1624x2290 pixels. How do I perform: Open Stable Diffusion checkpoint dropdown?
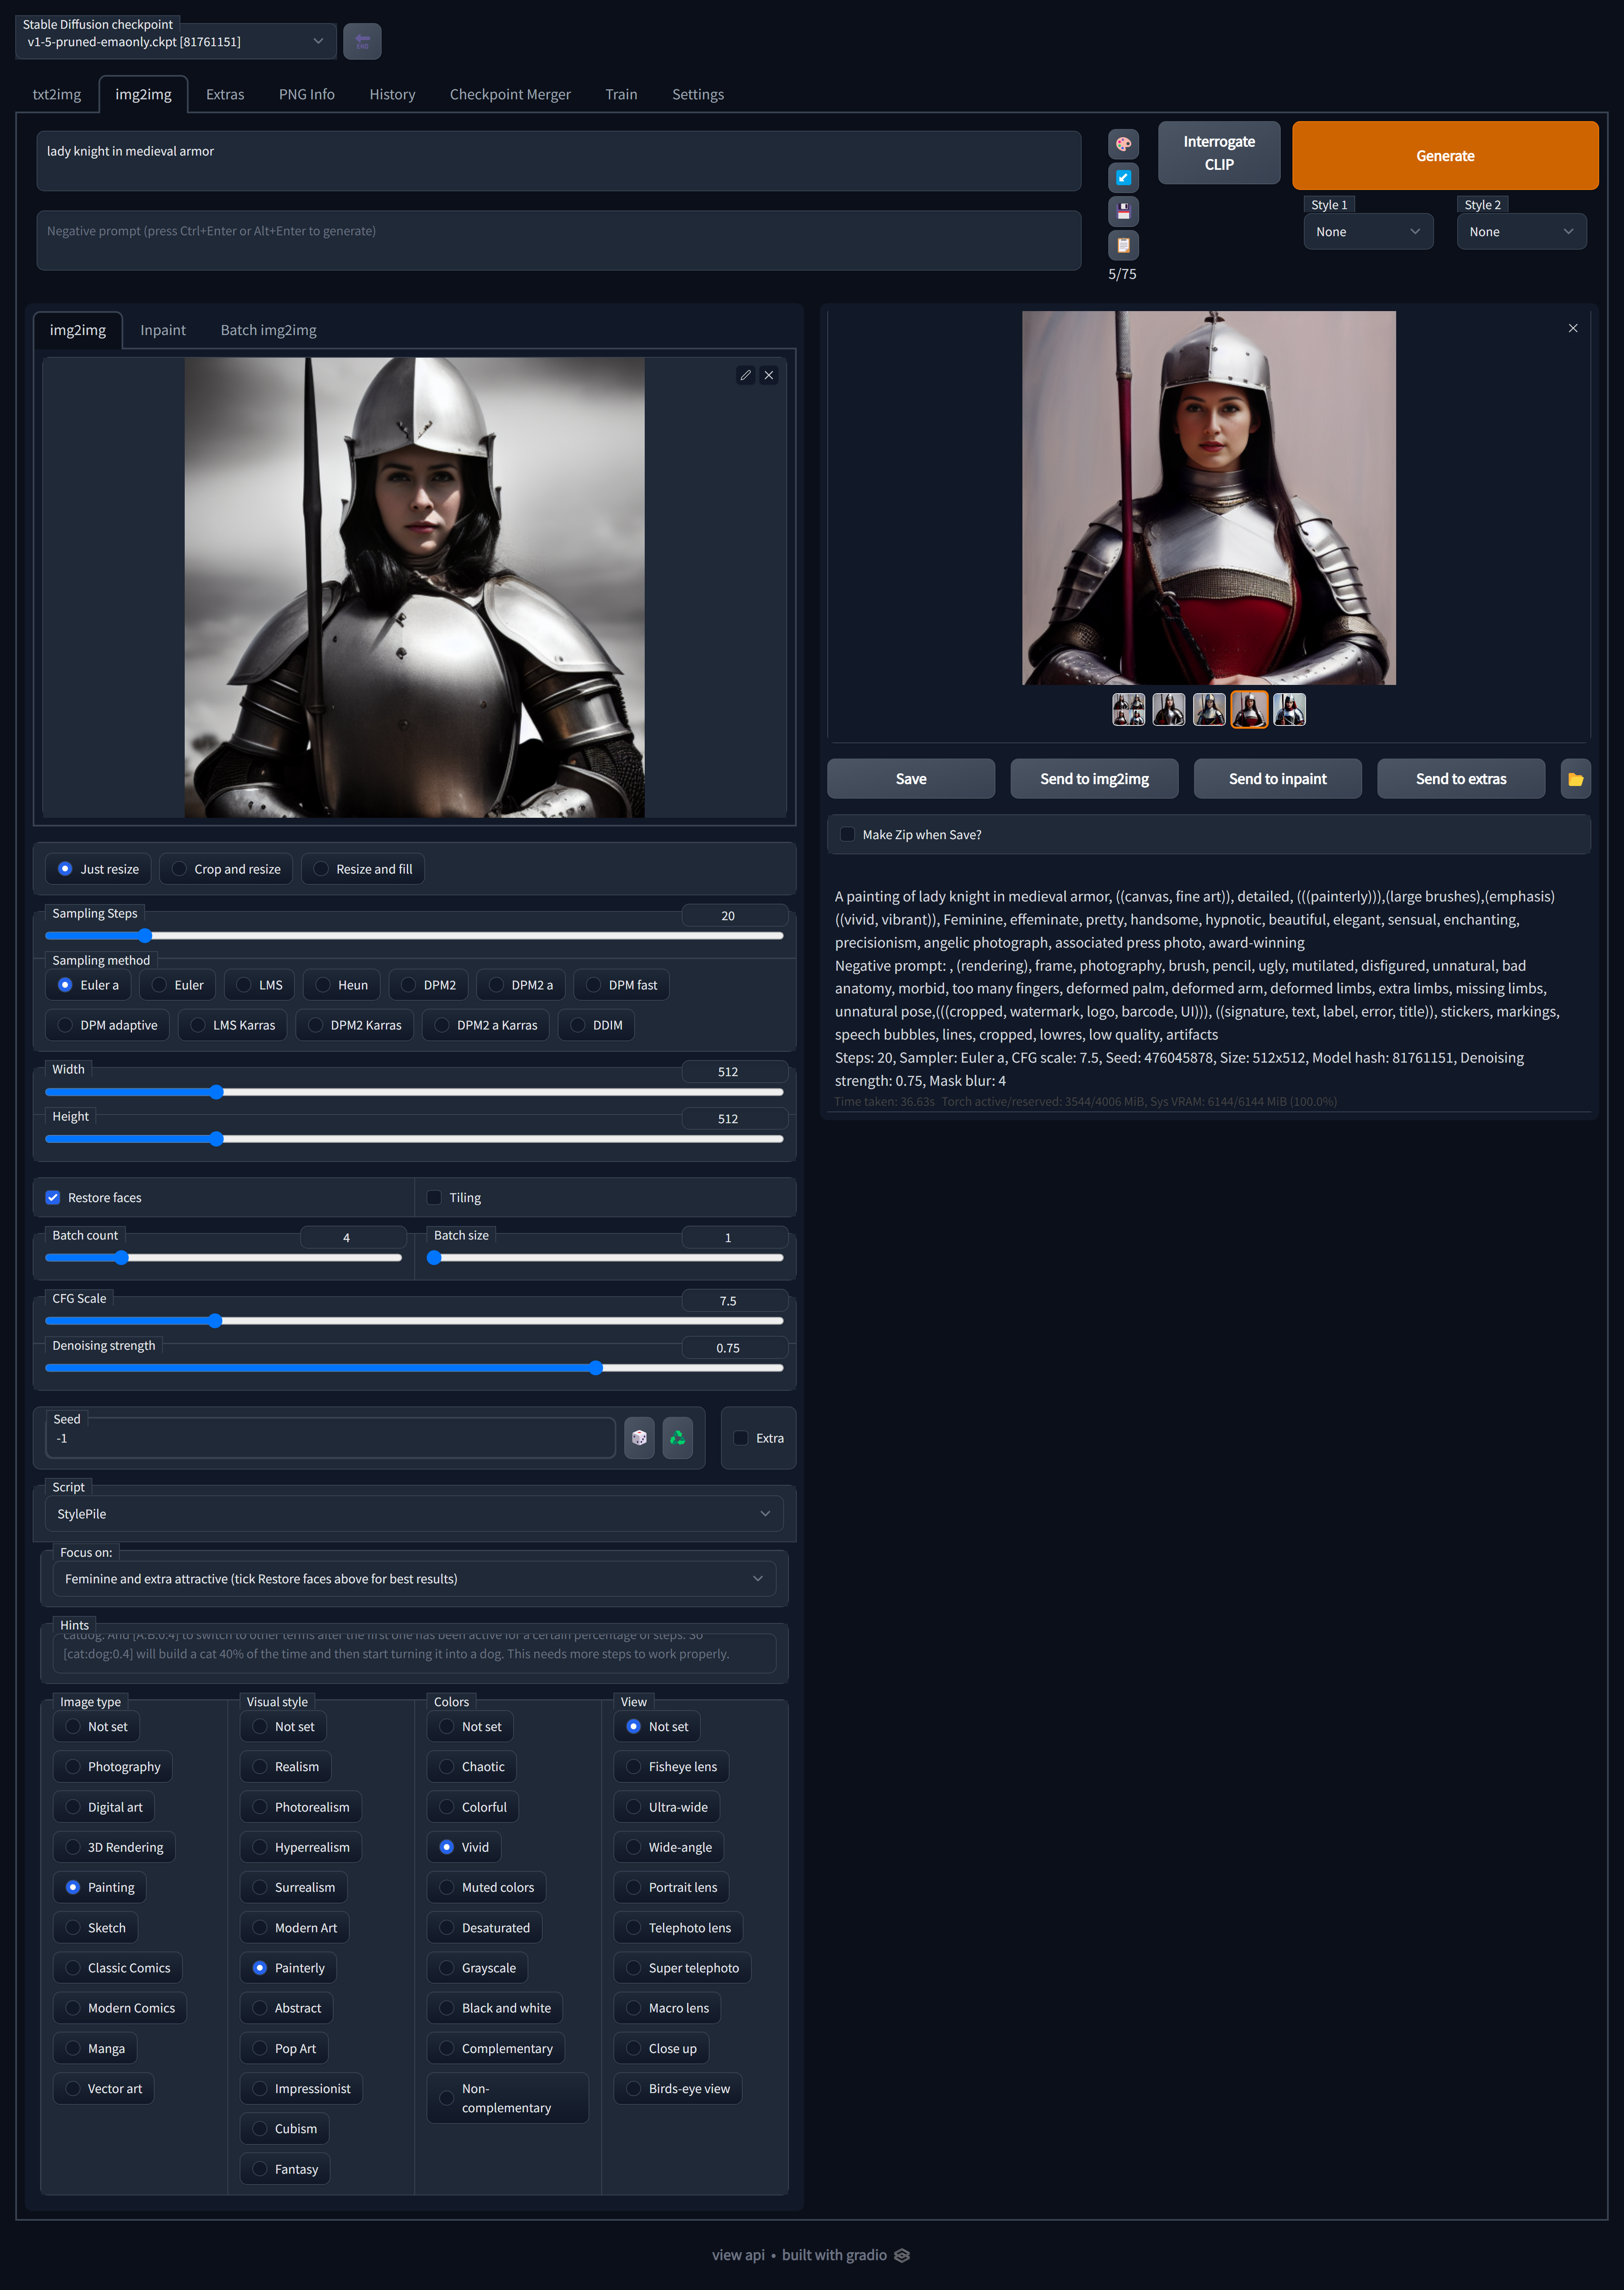[176, 42]
